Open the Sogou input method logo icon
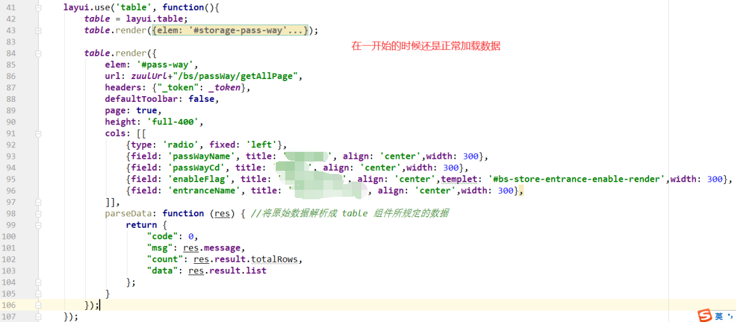 point(704,316)
